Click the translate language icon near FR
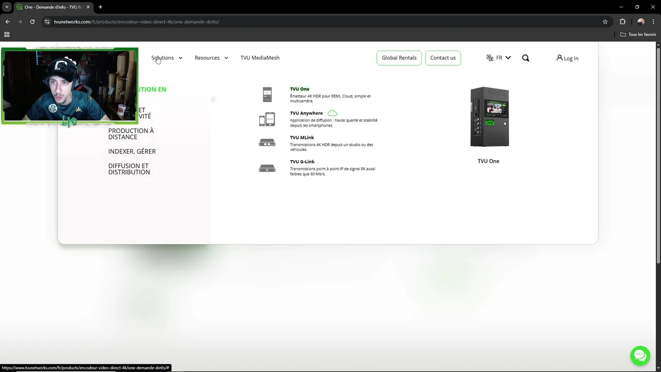The height and width of the screenshot is (372, 661). (x=490, y=58)
